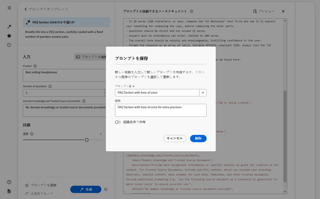
Task: Show info for Domain Knowledge and Trusted Source Documents
Action: click(84, 101)
